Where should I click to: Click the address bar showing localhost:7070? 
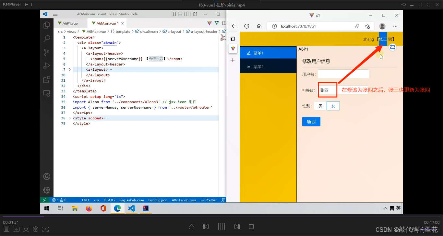click(x=320, y=26)
